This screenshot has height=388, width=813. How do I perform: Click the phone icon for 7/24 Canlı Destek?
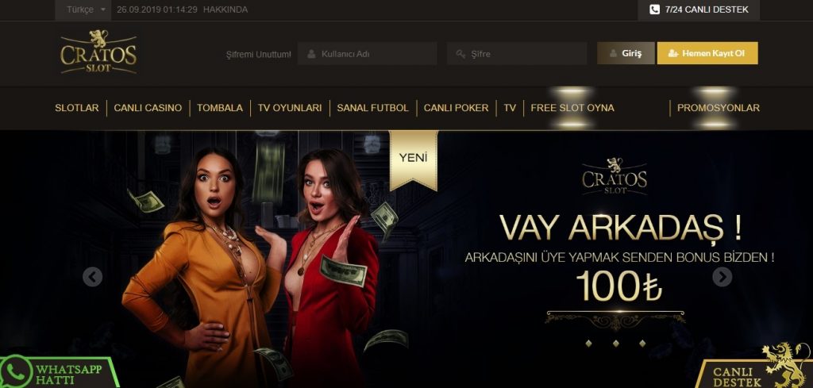[654, 10]
